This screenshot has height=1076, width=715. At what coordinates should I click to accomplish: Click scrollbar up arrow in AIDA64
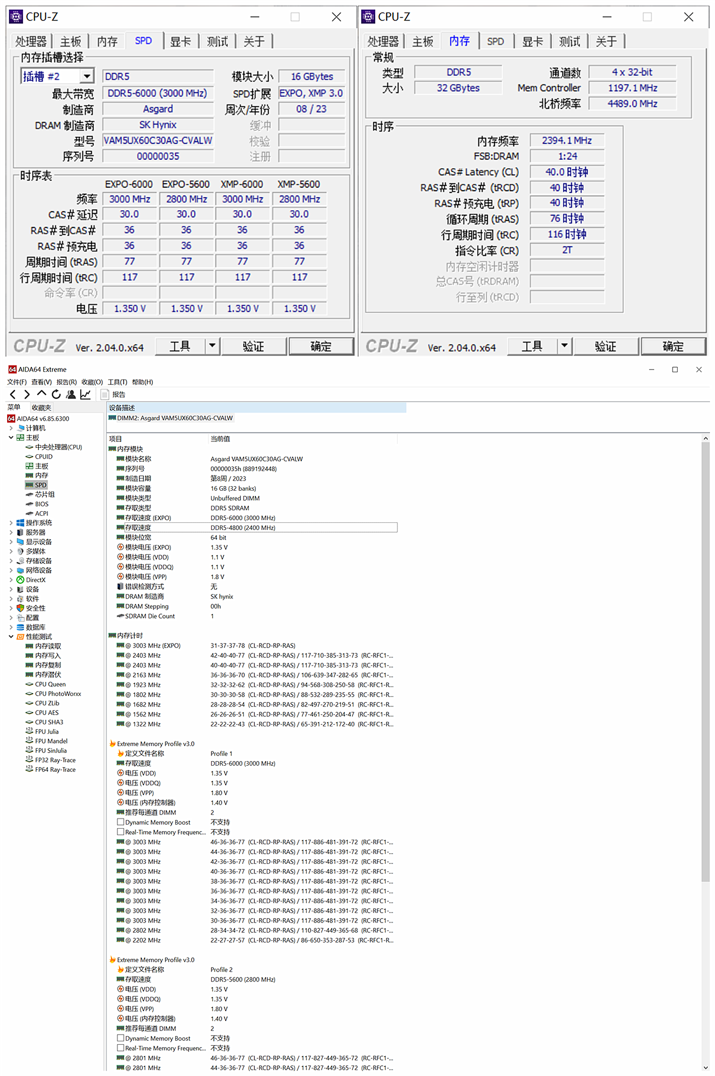click(x=706, y=438)
